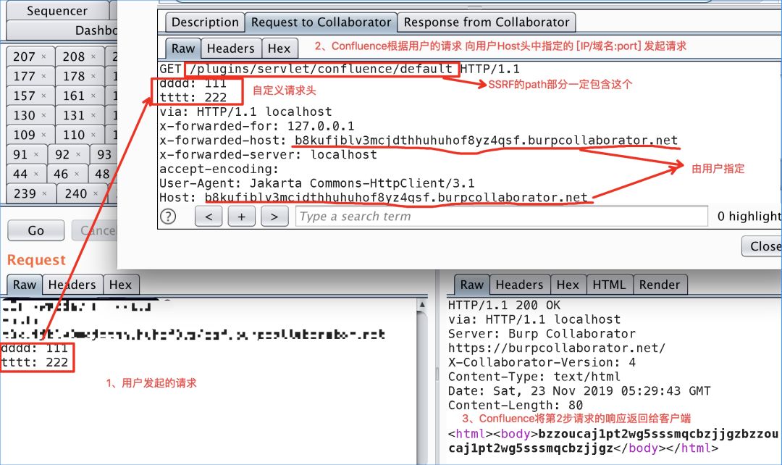Close Repeater tab 208
The width and height of the screenshot is (782, 465).
[93, 57]
